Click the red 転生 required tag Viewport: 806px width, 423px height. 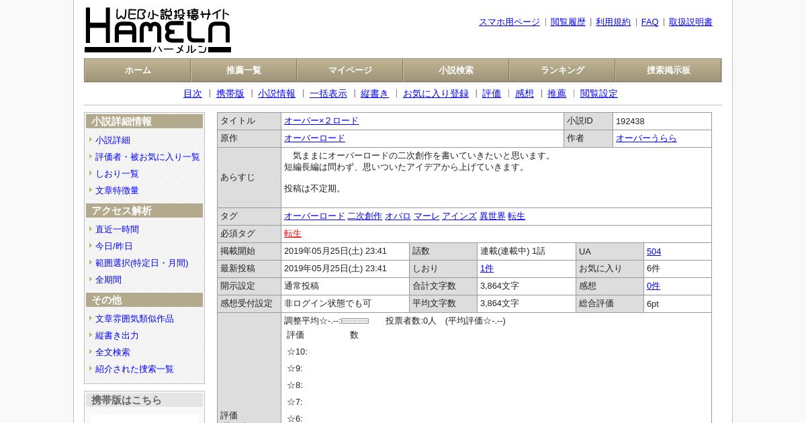(x=293, y=234)
